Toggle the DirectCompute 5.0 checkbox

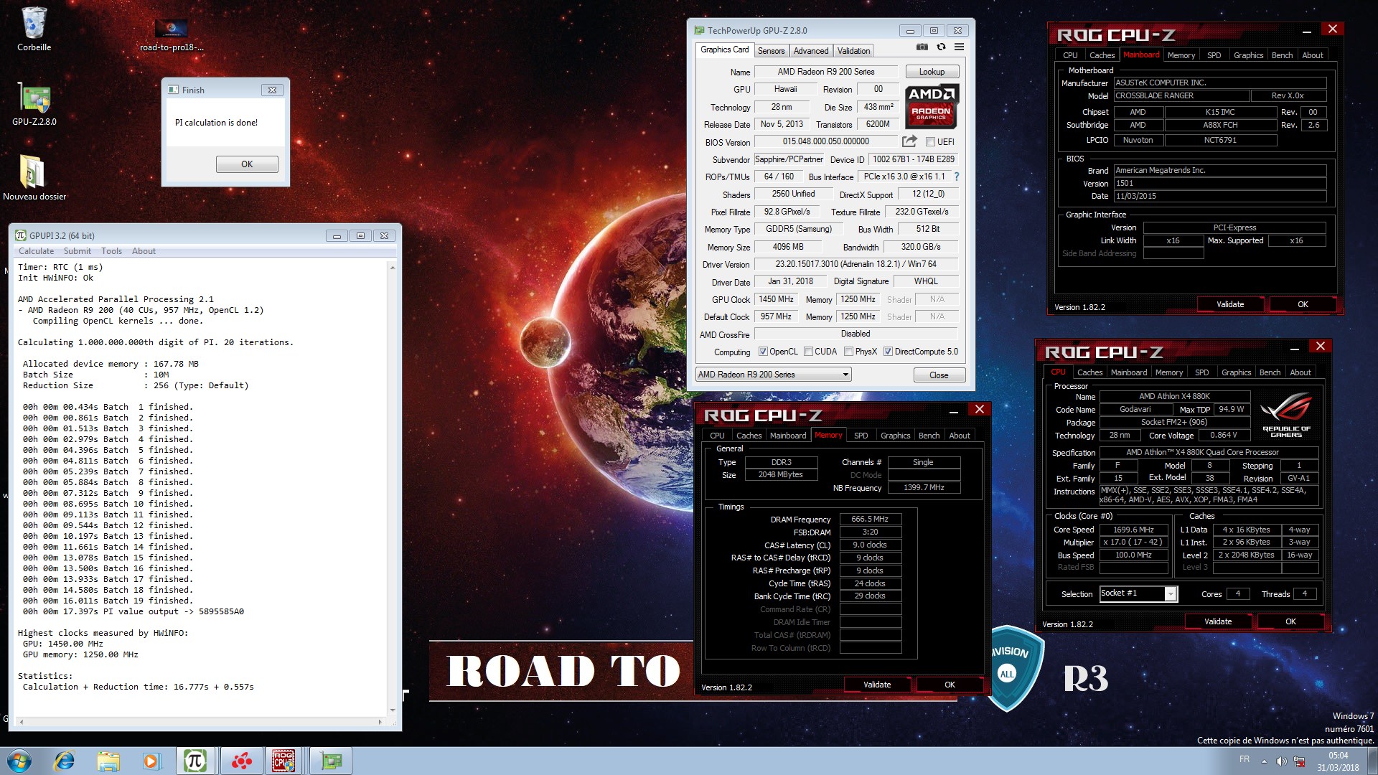tap(888, 352)
